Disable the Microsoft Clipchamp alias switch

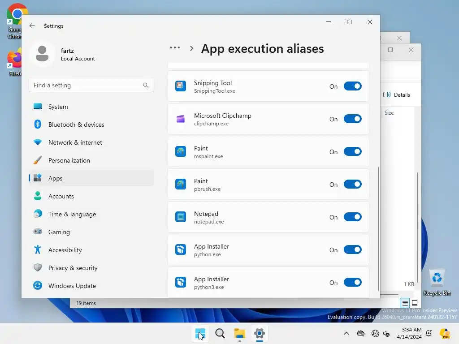click(x=352, y=119)
